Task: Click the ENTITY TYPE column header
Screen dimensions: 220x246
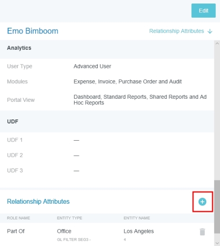Action: [x=70, y=218]
